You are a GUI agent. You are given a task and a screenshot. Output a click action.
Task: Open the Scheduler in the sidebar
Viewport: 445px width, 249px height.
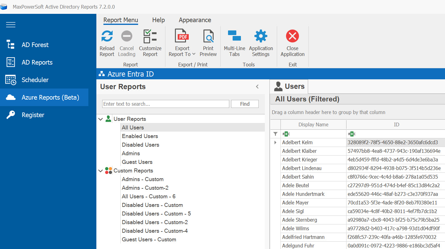point(35,80)
